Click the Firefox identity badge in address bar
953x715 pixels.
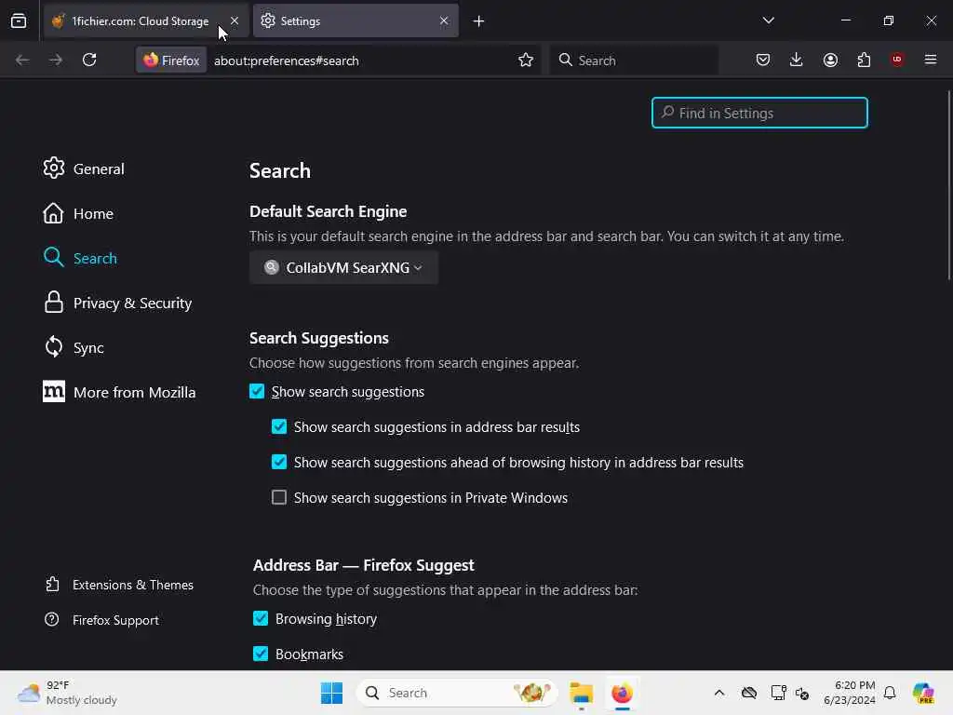[x=171, y=61]
